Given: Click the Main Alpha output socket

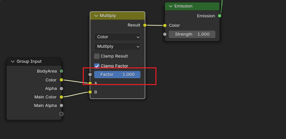Looking at the screenshot, I should click(61, 105).
